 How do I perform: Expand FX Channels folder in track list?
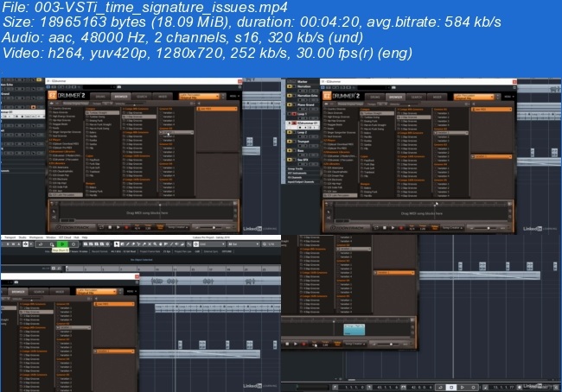pos(295,178)
